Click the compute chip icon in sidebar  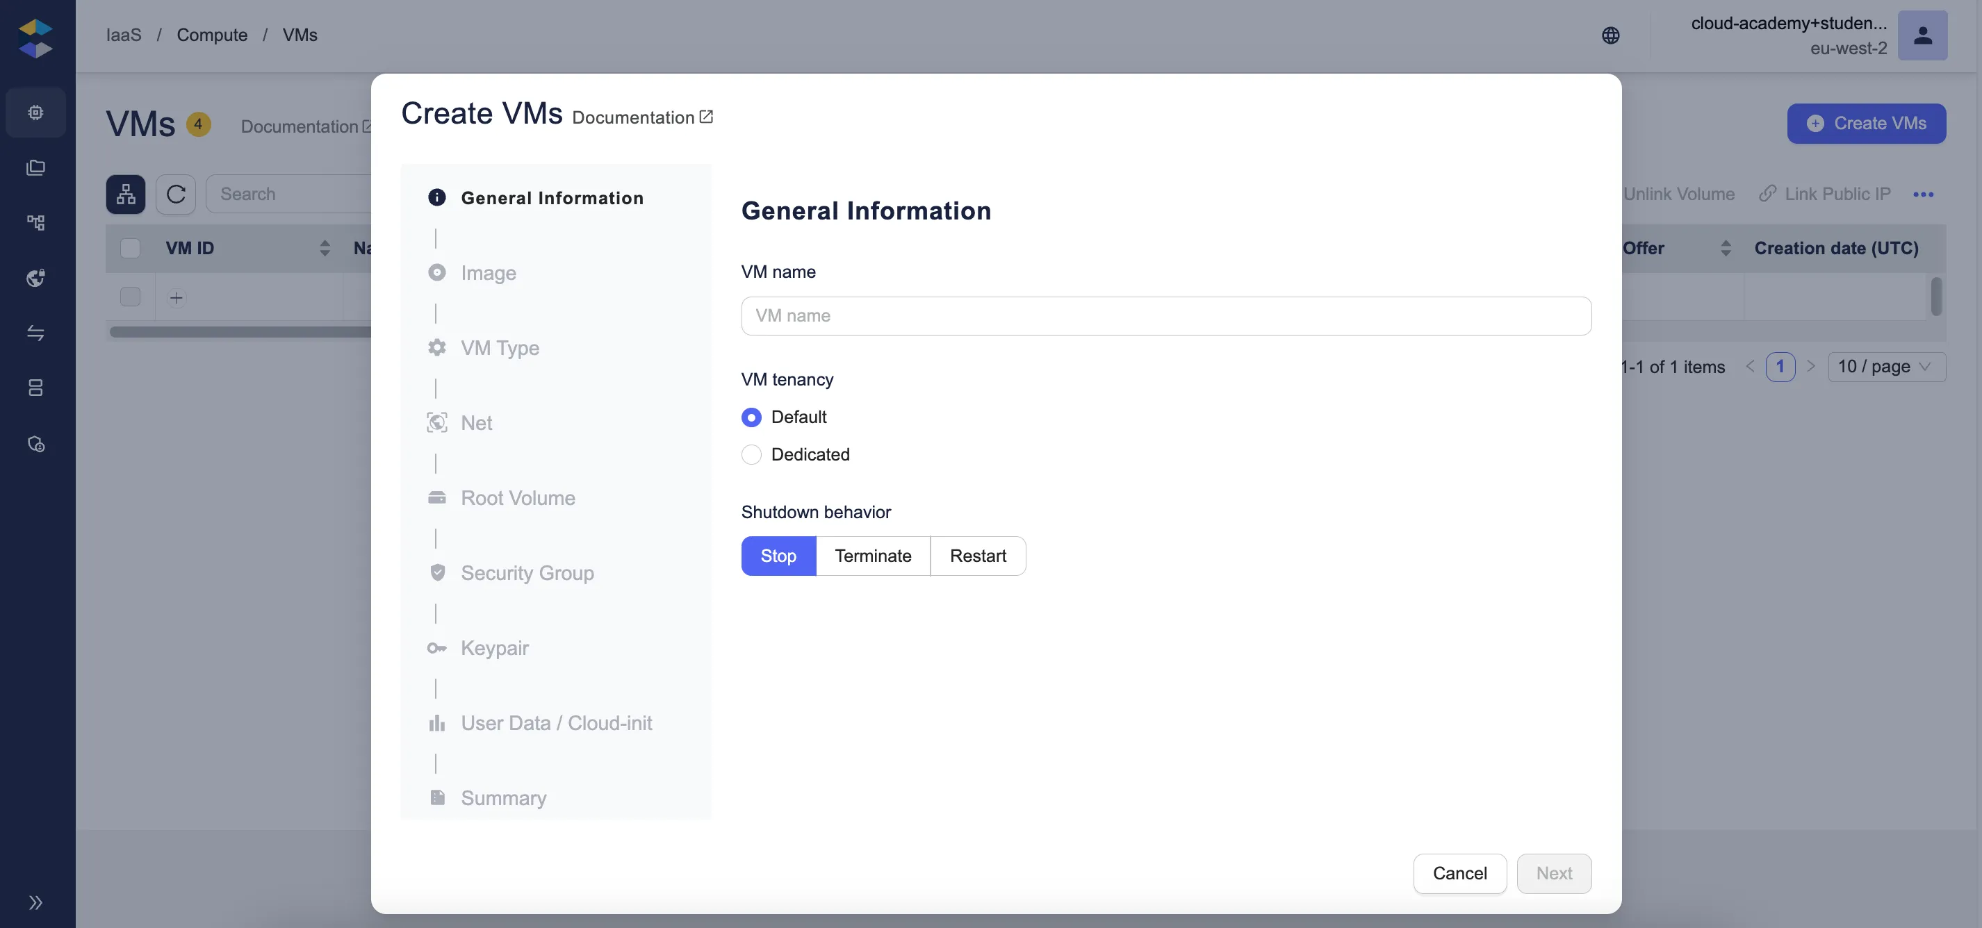pos(35,113)
